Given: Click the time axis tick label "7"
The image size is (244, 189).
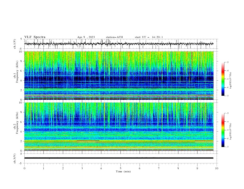Looking at the screenshot, I should [159, 168].
